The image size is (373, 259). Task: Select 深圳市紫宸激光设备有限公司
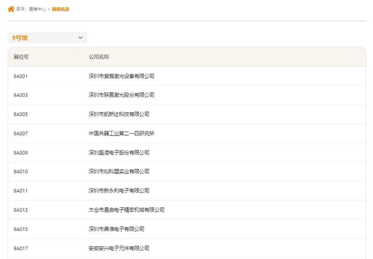[x=121, y=76]
